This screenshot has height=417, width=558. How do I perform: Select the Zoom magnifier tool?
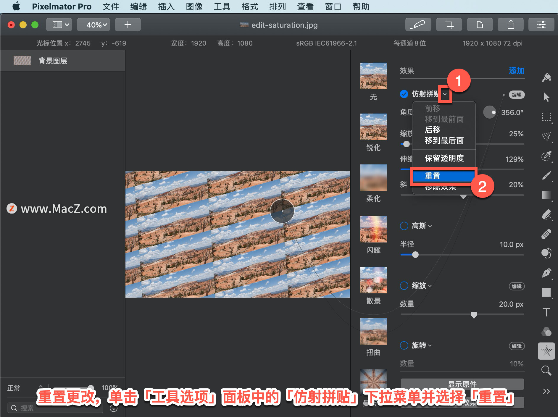(546, 371)
